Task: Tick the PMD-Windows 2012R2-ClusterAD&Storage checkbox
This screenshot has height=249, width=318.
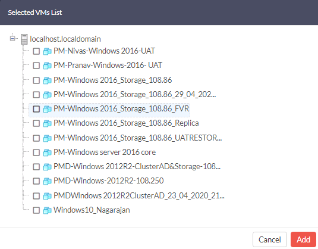Action: [x=36, y=167]
